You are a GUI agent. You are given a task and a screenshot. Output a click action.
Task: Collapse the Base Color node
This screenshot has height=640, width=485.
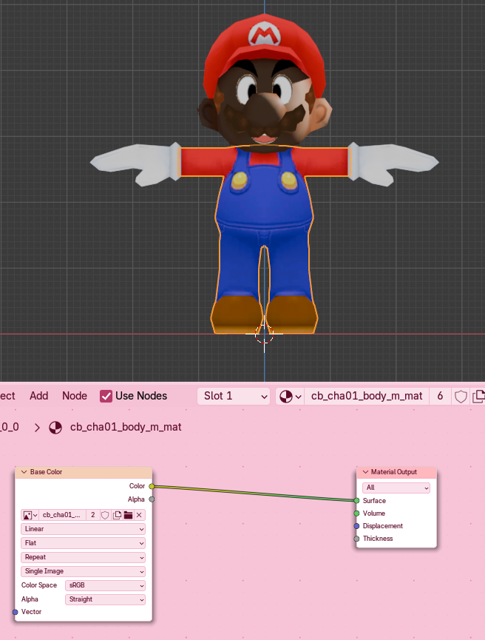click(24, 472)
